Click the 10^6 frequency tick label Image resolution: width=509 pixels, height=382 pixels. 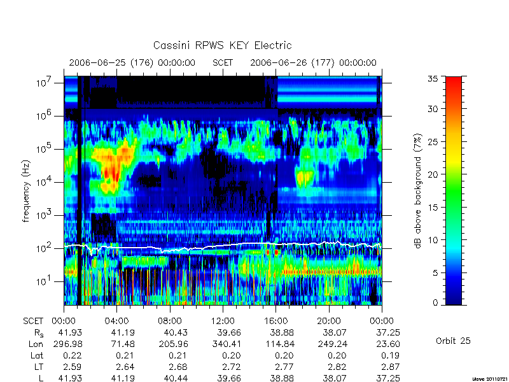(x=45, y=116)
